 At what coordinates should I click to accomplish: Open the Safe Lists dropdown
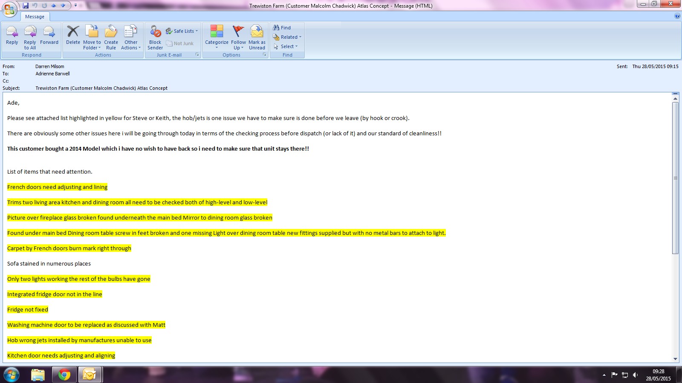pyautogui.click(x=182, y=31)
